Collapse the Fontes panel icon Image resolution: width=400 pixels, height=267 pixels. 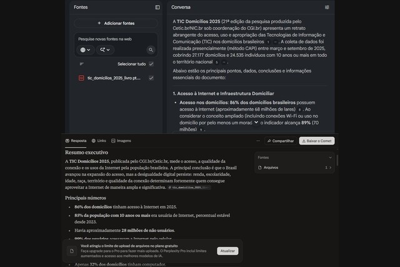(157, 7)
